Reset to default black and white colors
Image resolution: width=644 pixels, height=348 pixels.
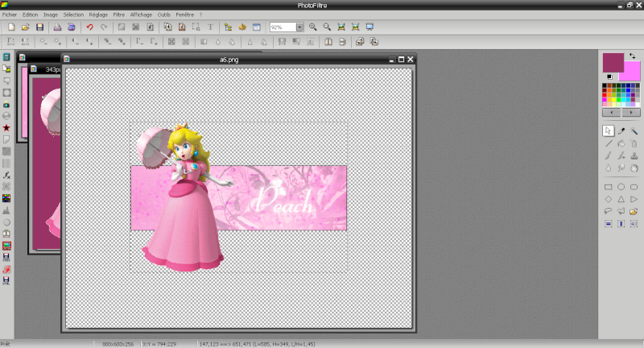point(609,77)
